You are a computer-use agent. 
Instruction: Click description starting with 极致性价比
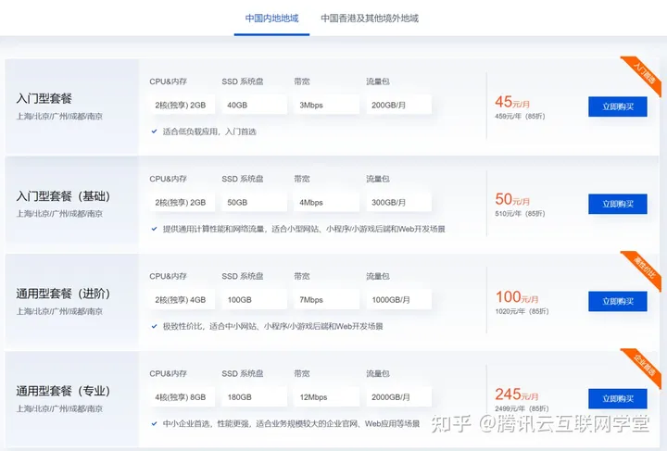[272, 326]
